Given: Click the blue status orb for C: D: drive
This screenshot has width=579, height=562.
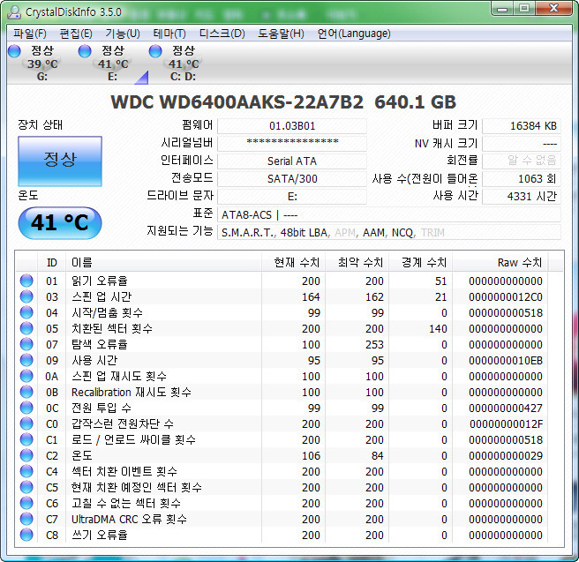Looking at the screenshot, I should pos(155,51).
